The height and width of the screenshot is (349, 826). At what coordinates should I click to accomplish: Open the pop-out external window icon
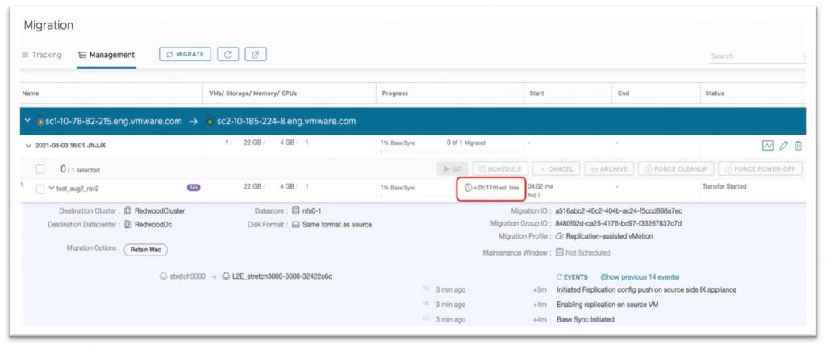tap(256, 54)
